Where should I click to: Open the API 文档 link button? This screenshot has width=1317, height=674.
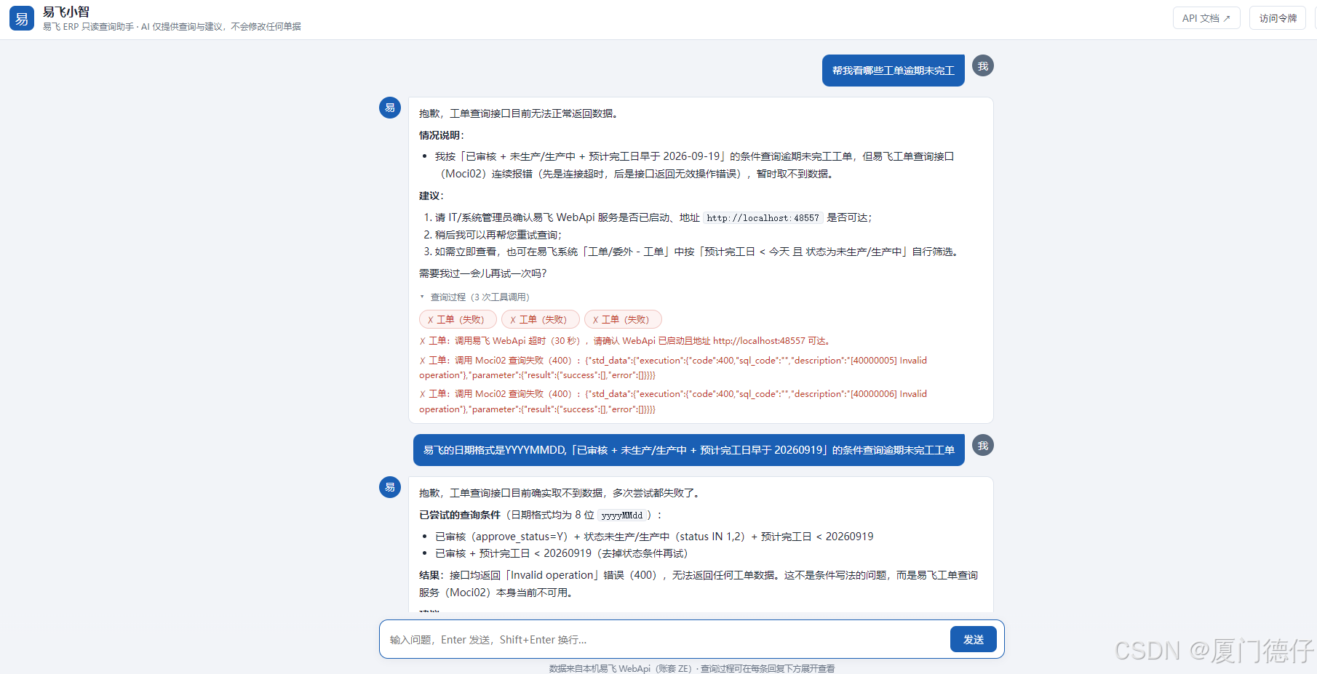[1206, 18]
